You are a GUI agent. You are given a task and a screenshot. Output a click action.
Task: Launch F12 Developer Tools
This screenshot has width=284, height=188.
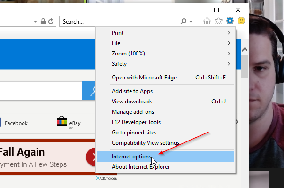pos(165,122)
